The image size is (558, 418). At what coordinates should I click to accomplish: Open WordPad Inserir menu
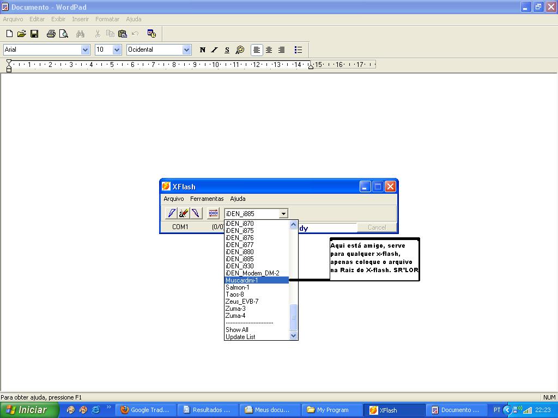pos(81,19)
